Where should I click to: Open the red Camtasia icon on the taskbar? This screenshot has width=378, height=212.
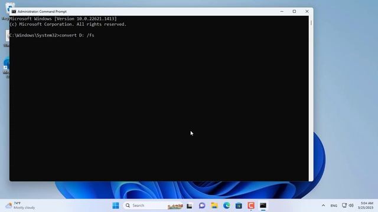pyautogui.click(x=251, y=206)
